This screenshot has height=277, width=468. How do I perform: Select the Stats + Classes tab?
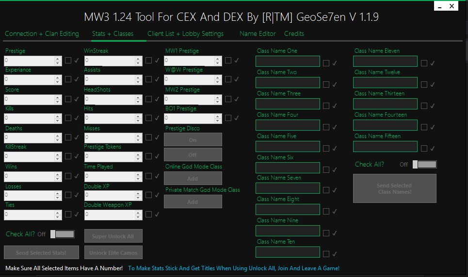coord(113,34)
